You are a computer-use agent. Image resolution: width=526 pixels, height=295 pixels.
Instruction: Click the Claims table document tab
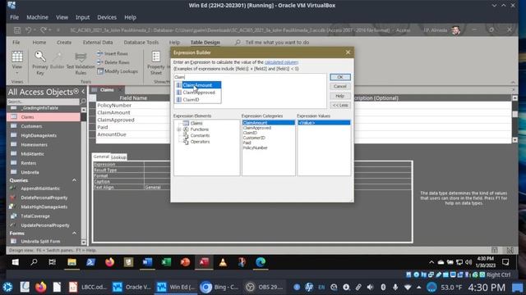[107, 90]
